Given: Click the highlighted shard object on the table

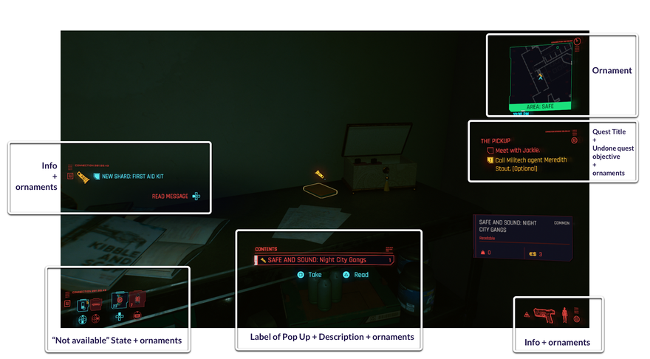Looking at the screenshot, I should (x=320, y=191).
